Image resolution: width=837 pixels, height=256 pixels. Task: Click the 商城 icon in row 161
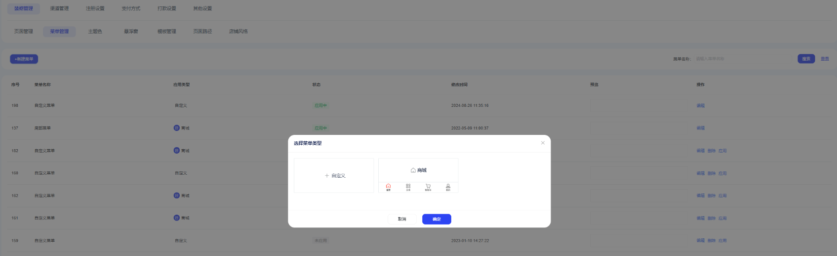click(x=176, y=218)
